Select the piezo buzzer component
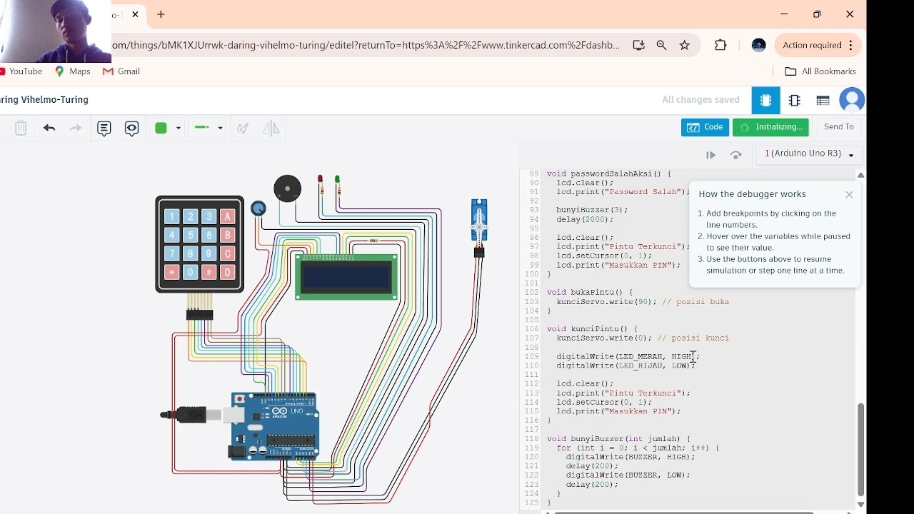 (288, 189)
